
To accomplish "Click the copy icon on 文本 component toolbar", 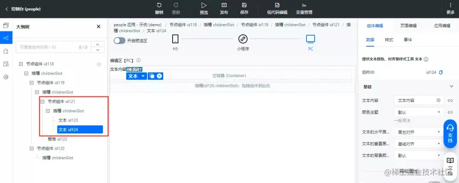I will pos(152,76).
